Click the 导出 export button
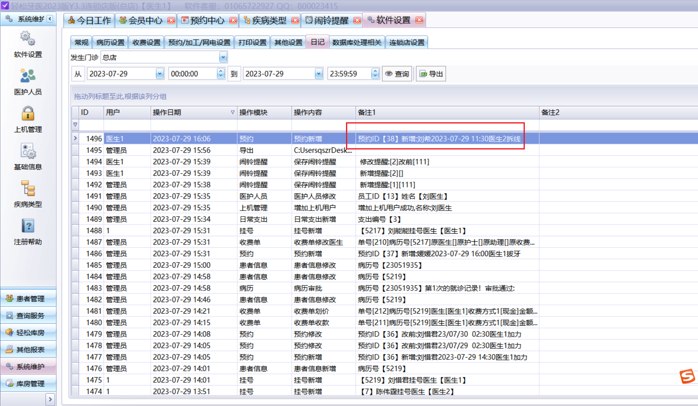 click(x=431, y=74)
